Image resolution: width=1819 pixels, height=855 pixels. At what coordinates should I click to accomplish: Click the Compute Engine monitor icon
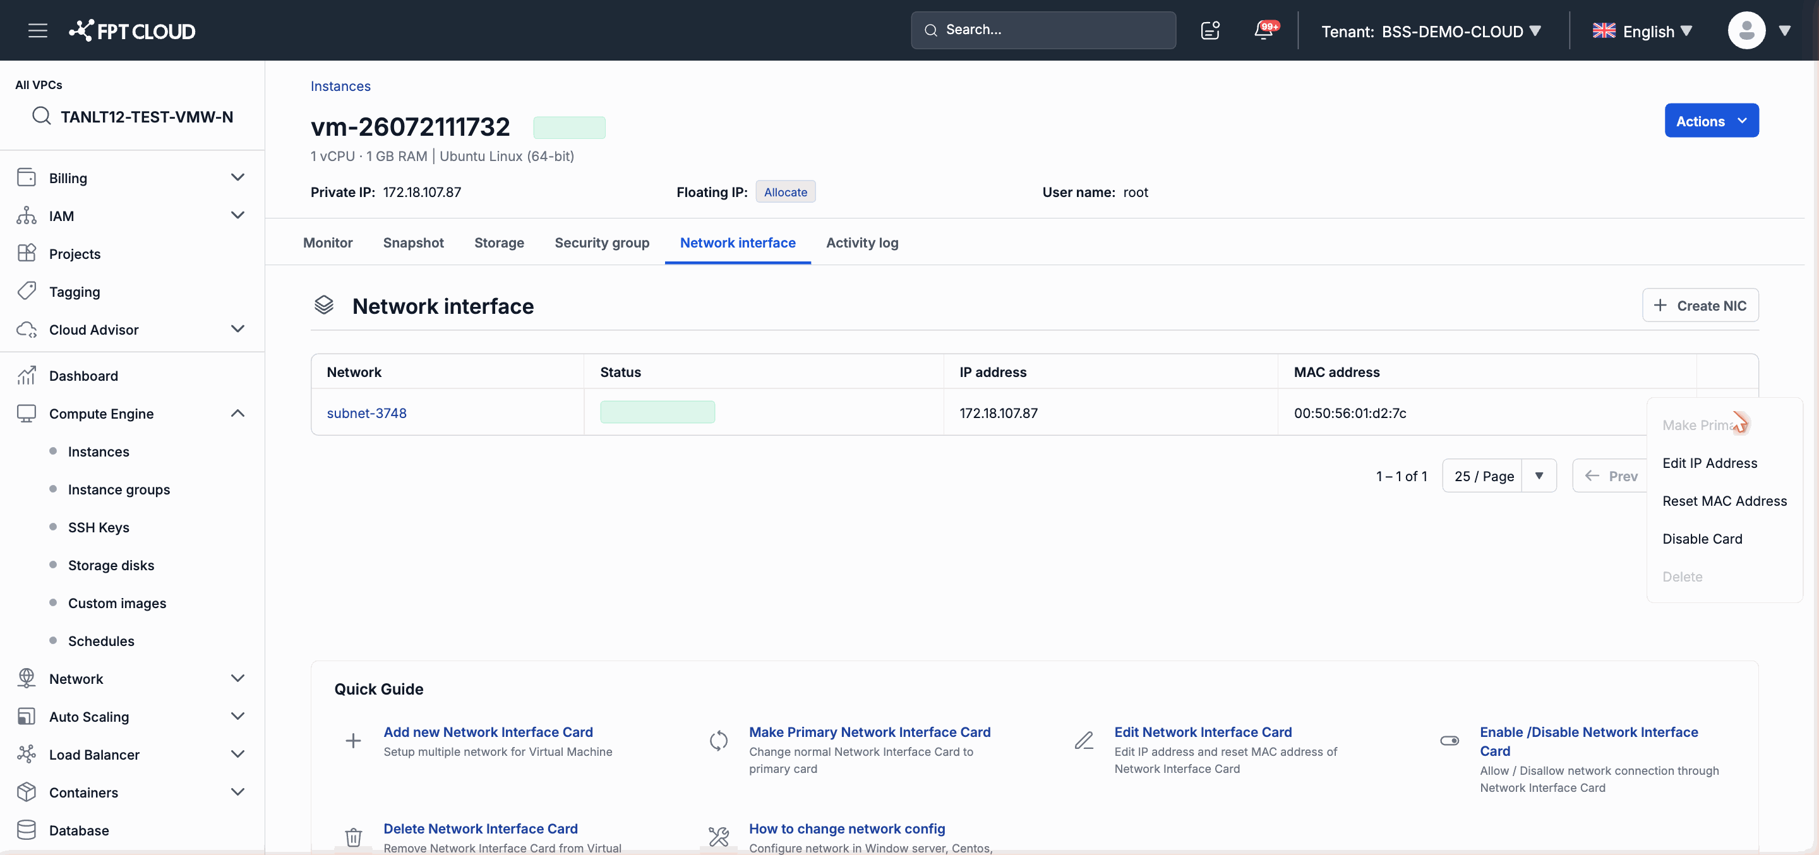[26, 413]
